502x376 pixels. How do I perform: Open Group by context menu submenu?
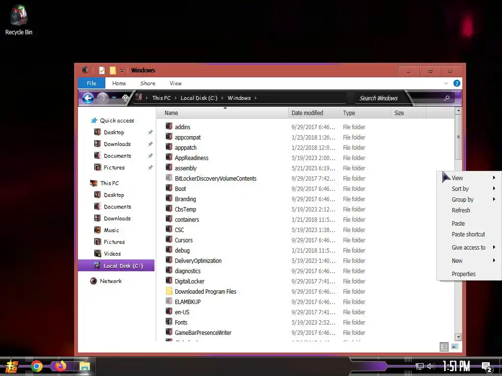coord(469,200)
